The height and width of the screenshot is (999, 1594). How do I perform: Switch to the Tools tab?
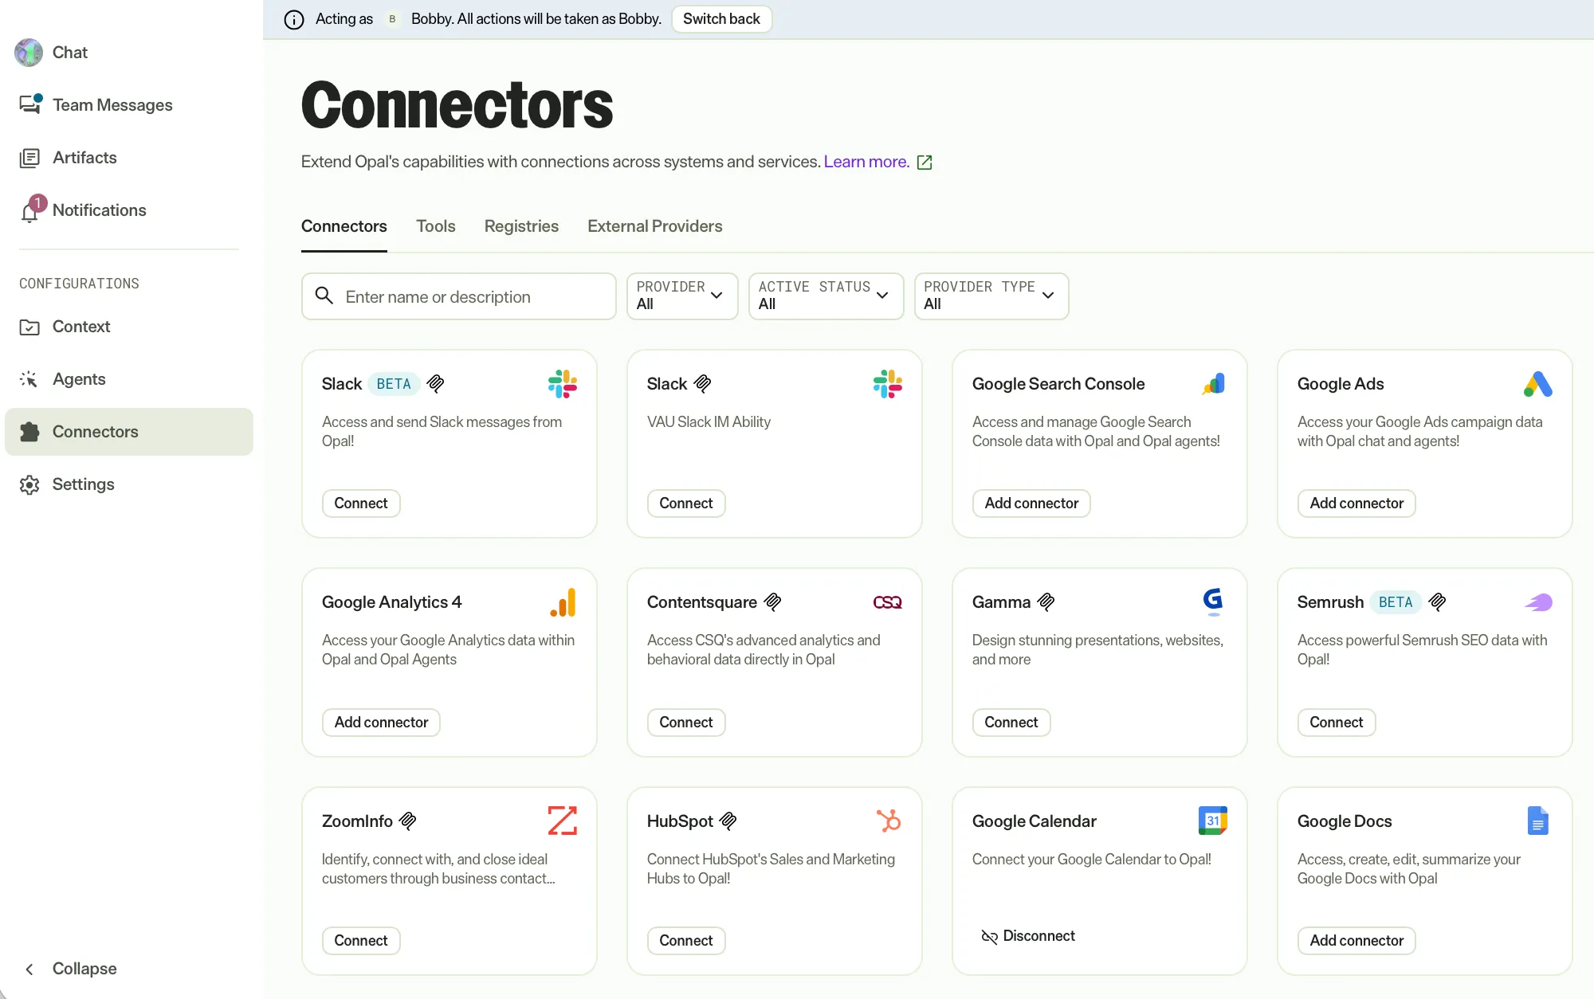pos(436,226)
